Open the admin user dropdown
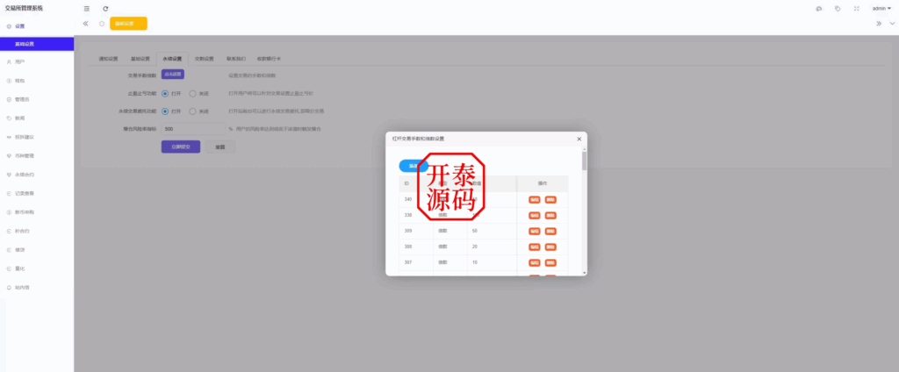 point(881,8)
